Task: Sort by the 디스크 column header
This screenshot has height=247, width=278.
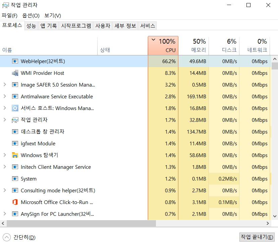Action: [x=224, y=46]
